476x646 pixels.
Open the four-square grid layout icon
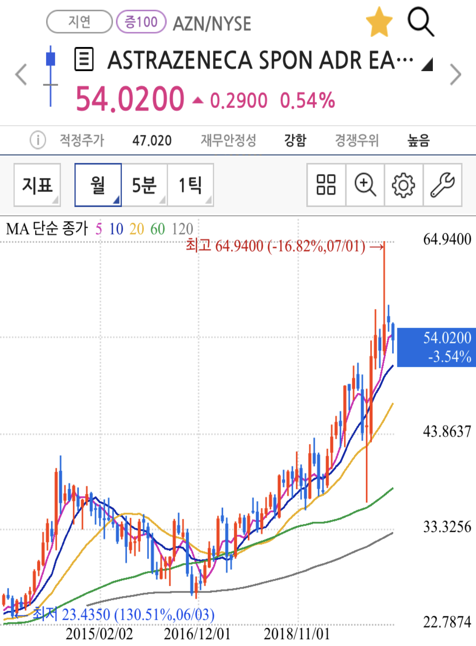326,185
